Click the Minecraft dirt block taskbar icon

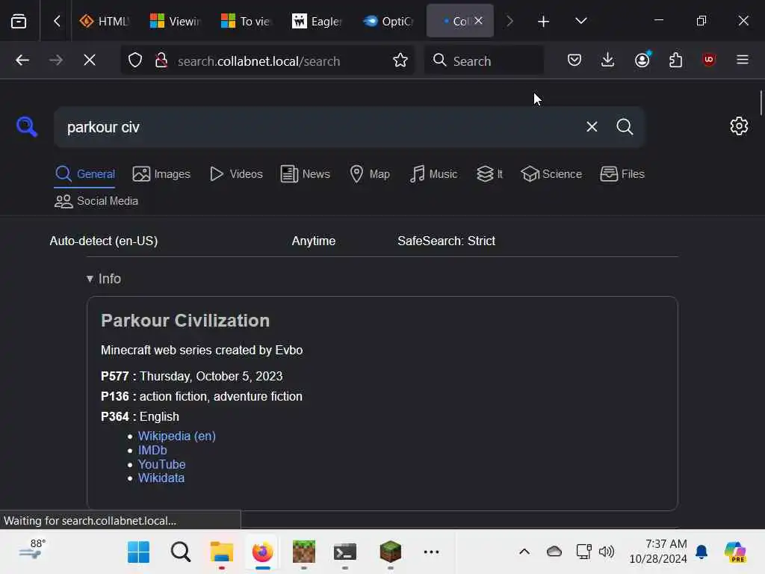[x=303, y=552]
